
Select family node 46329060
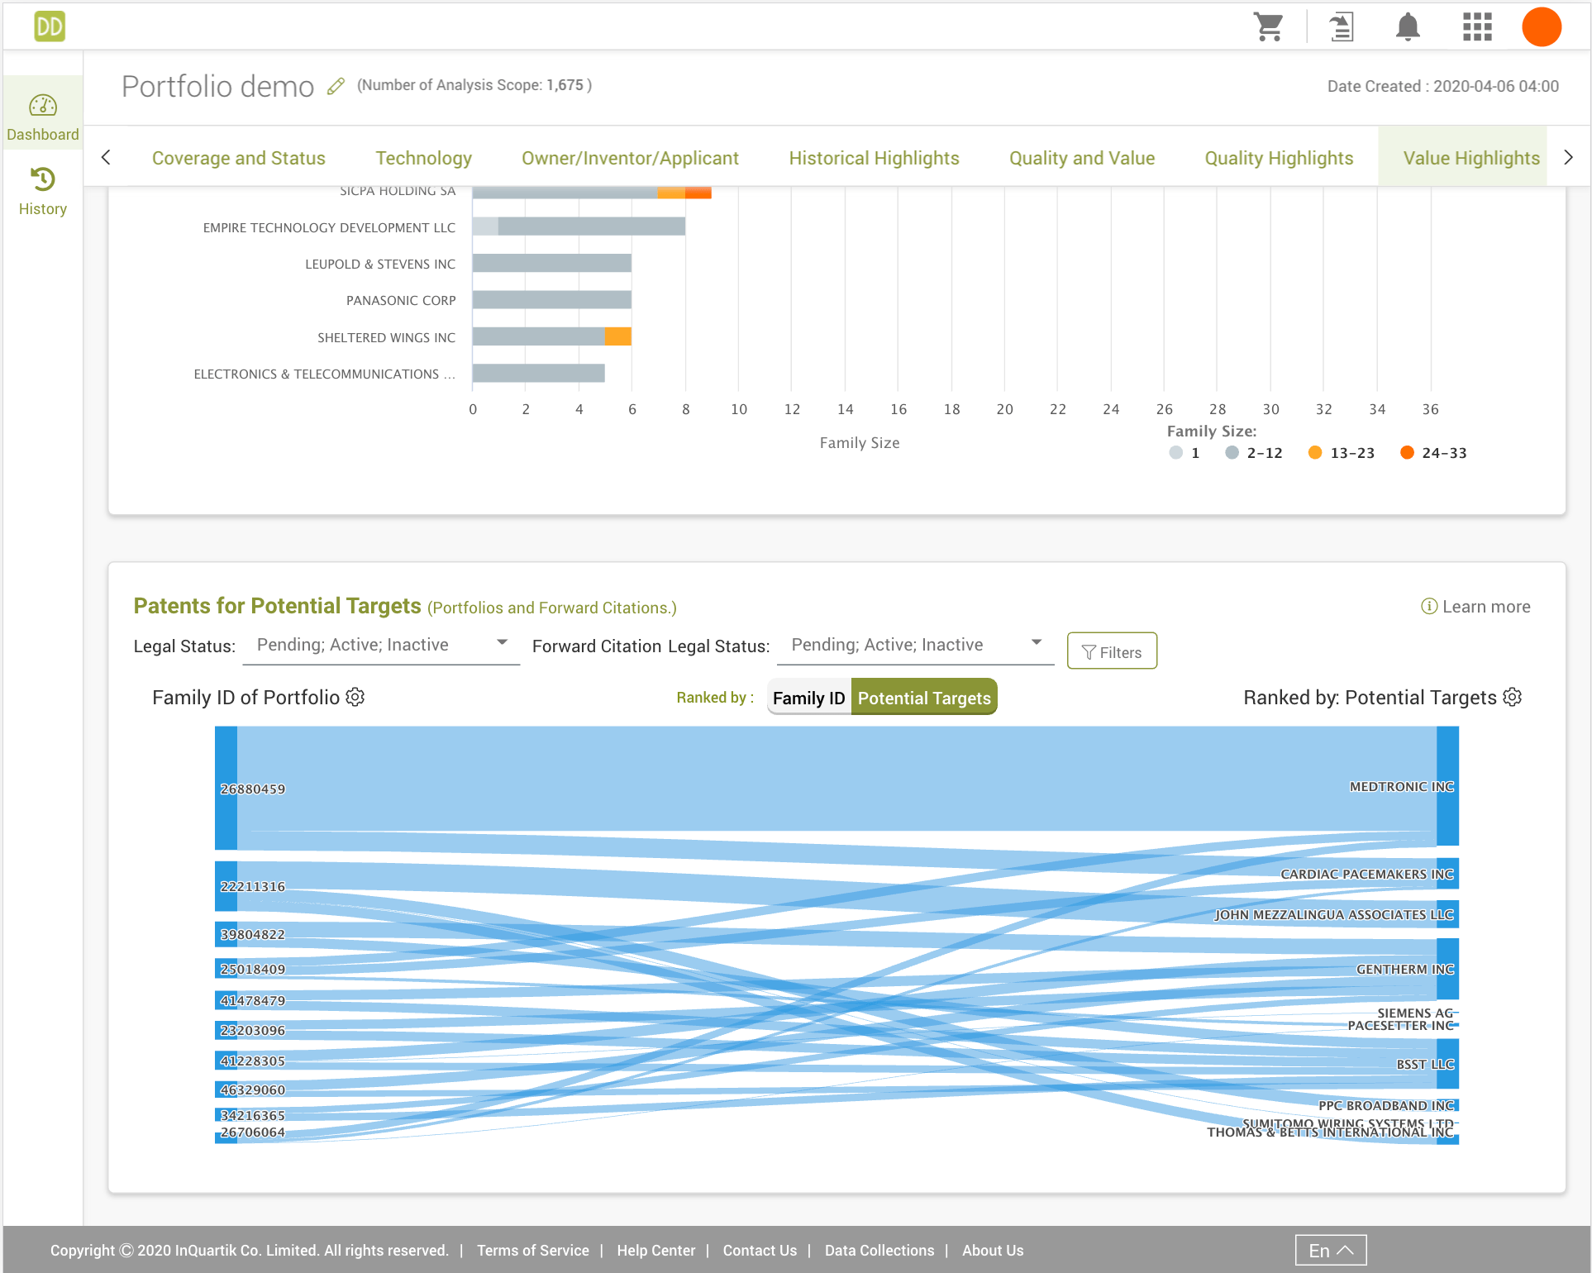pos(226,1089)
